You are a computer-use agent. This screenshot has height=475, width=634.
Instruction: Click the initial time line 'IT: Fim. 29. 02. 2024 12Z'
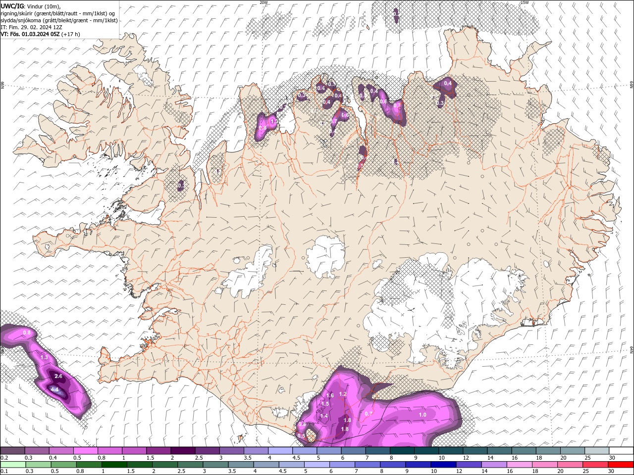pyautogui.click(x=31, y=27)
